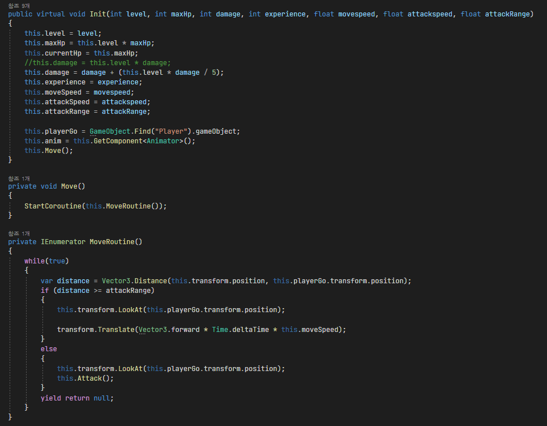Viewport: 547px width, 426px height.
Task: Click the LookAt call inside the else block
Action: pyautogui.click(x=171, y=369)
